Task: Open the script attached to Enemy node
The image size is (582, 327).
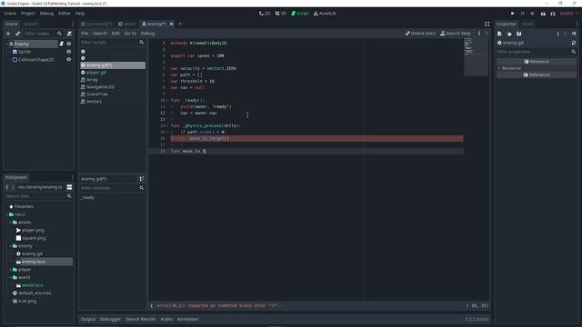Action: [x=62, y=44]
